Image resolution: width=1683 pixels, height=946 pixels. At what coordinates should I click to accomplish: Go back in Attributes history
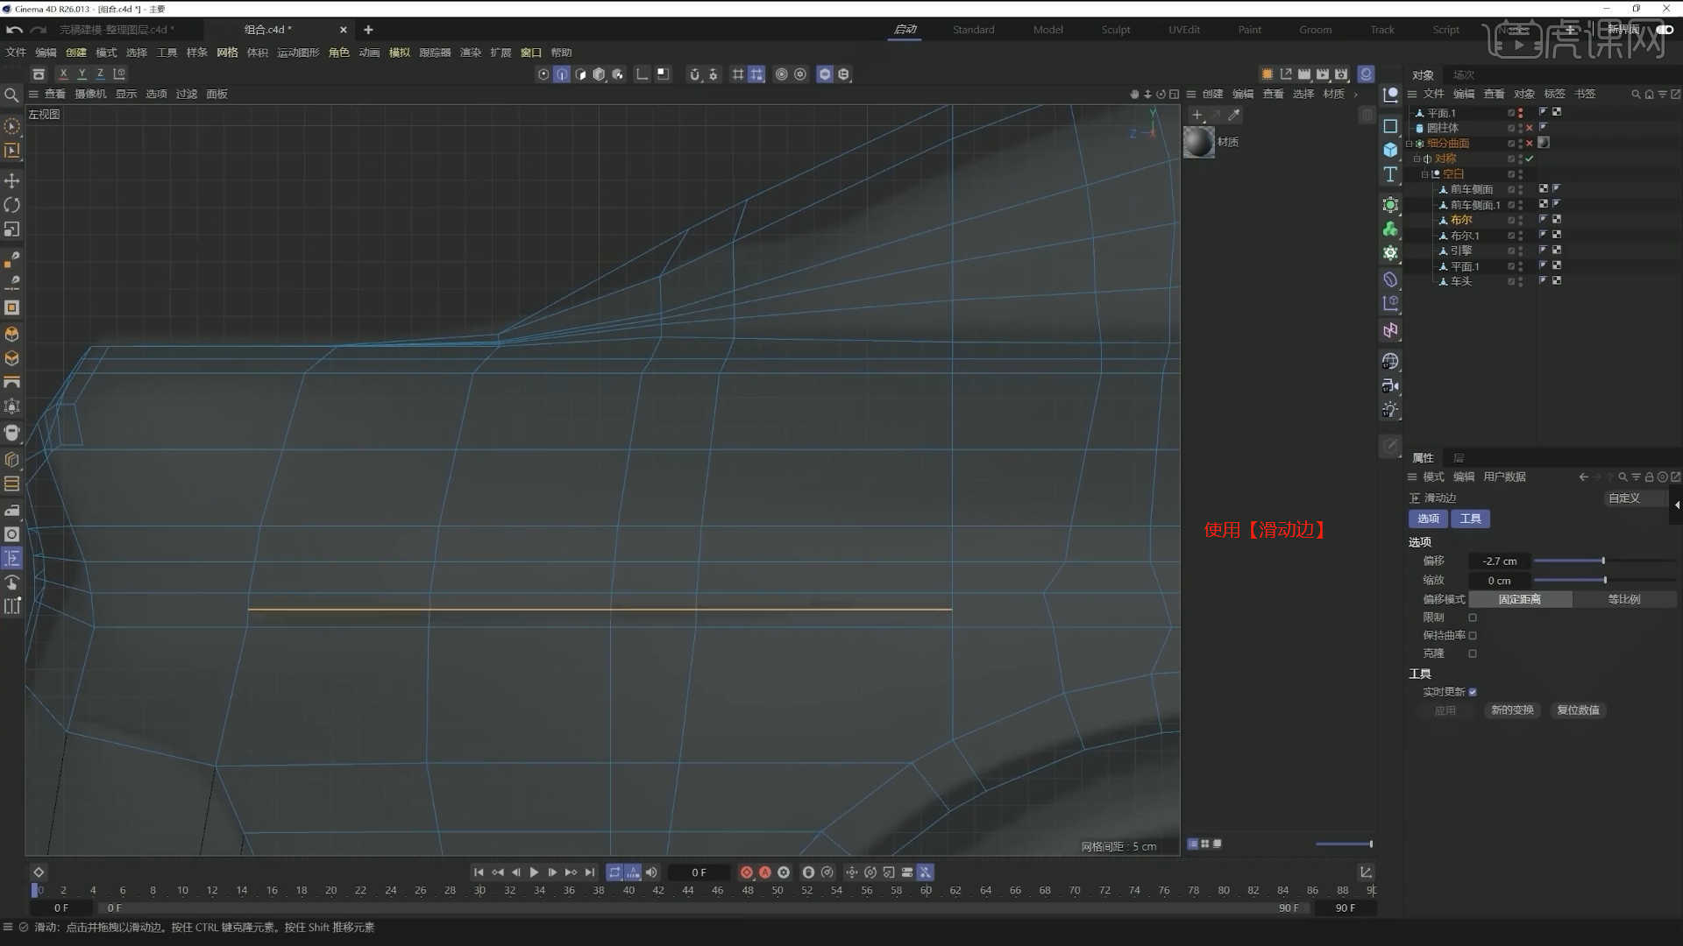(x=1583, y=477)
